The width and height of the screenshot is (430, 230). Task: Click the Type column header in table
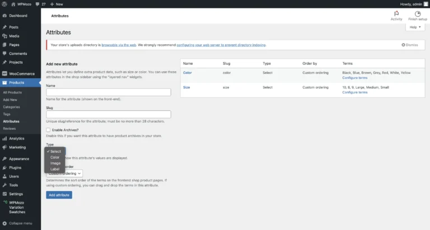(x=267, y=63)
